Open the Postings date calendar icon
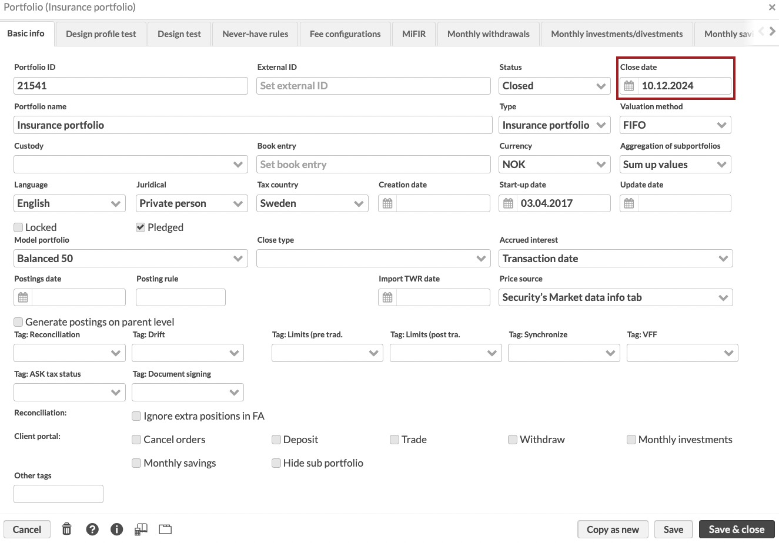 23,297
